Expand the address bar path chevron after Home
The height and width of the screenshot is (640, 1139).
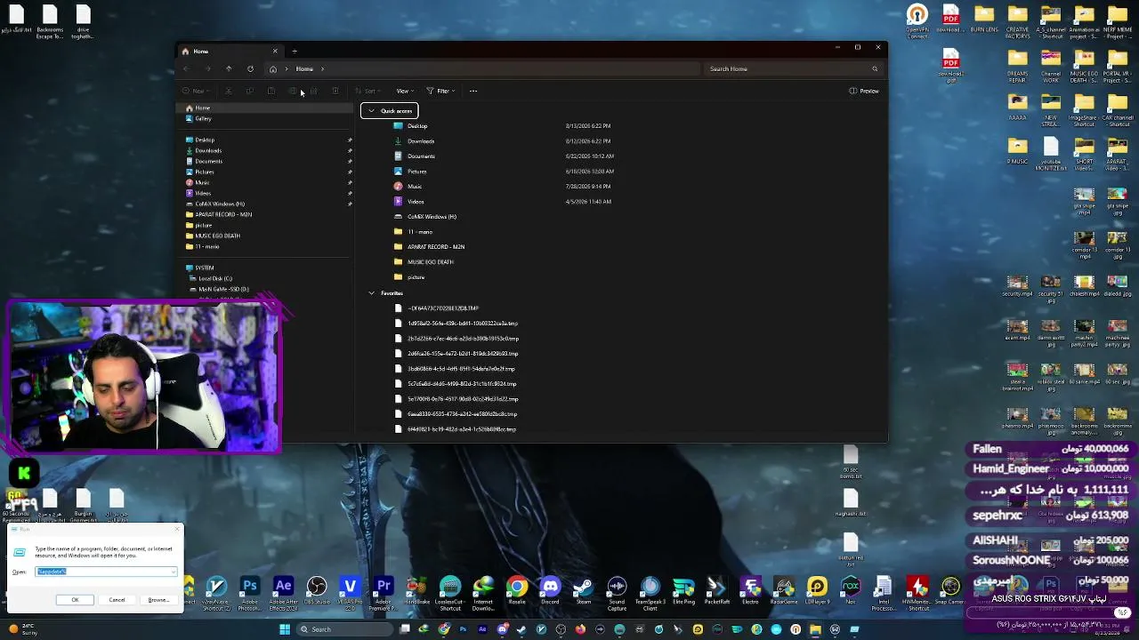pyautogui.click(x=322, y=68)
